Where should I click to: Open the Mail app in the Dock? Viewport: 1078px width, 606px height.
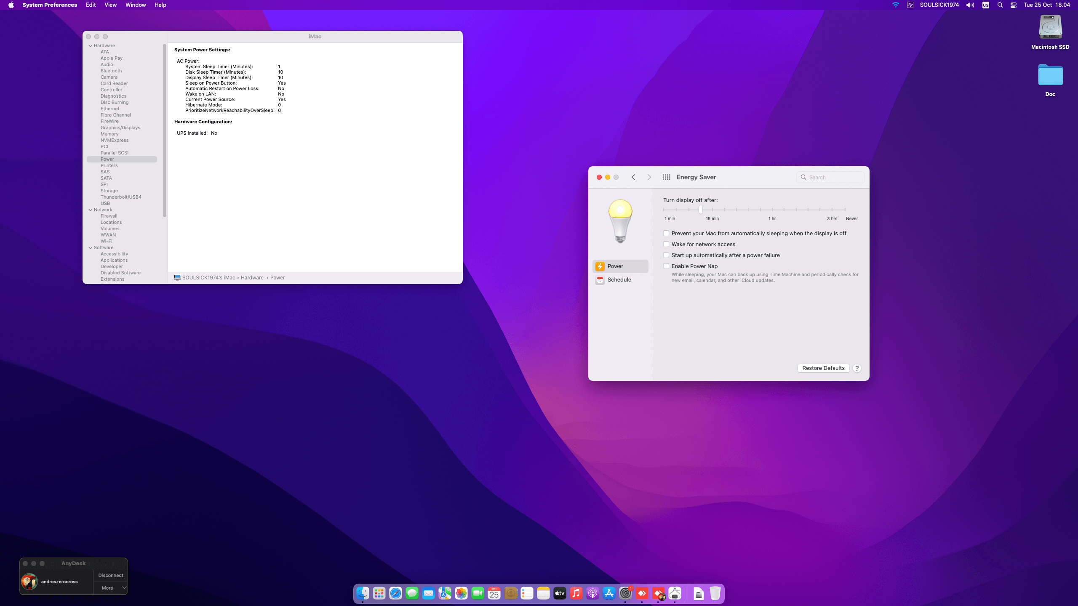[428, 593]
